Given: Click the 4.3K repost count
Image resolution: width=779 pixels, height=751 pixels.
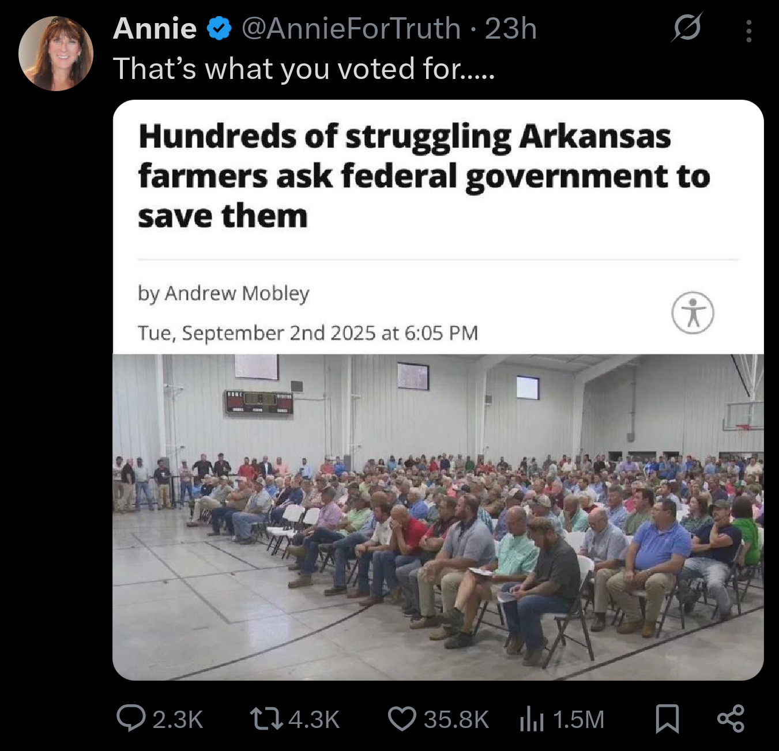Looking at the screenshot, I should 314,720.
